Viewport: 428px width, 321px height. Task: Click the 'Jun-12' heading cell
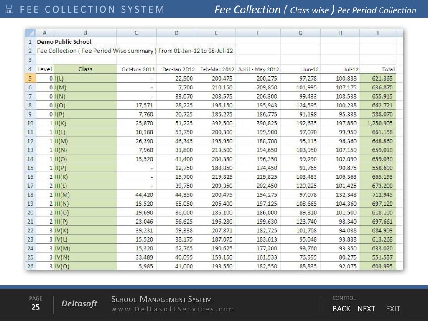pos(300,69)
